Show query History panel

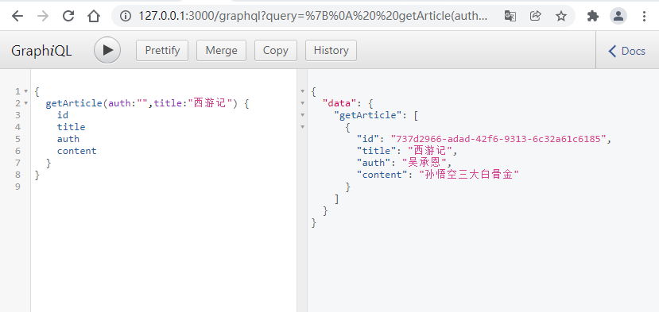pyautogui.click(x=331, y=50)
